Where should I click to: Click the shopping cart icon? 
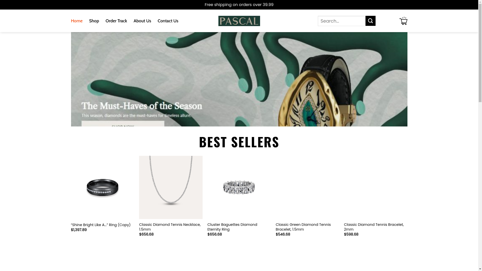pyautogui.click(x=403, y=21)
